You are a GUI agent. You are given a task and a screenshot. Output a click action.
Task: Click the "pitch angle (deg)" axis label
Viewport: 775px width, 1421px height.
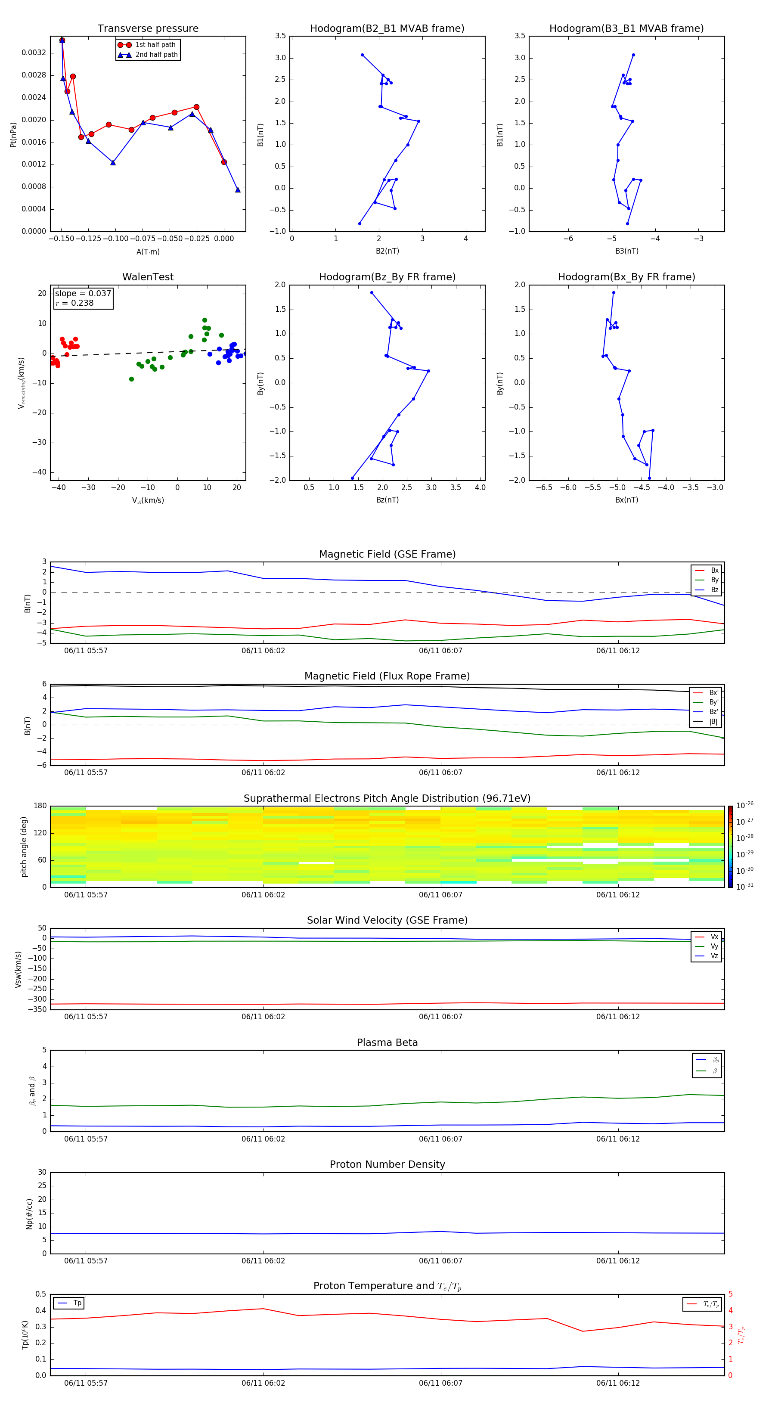point(24,847)
